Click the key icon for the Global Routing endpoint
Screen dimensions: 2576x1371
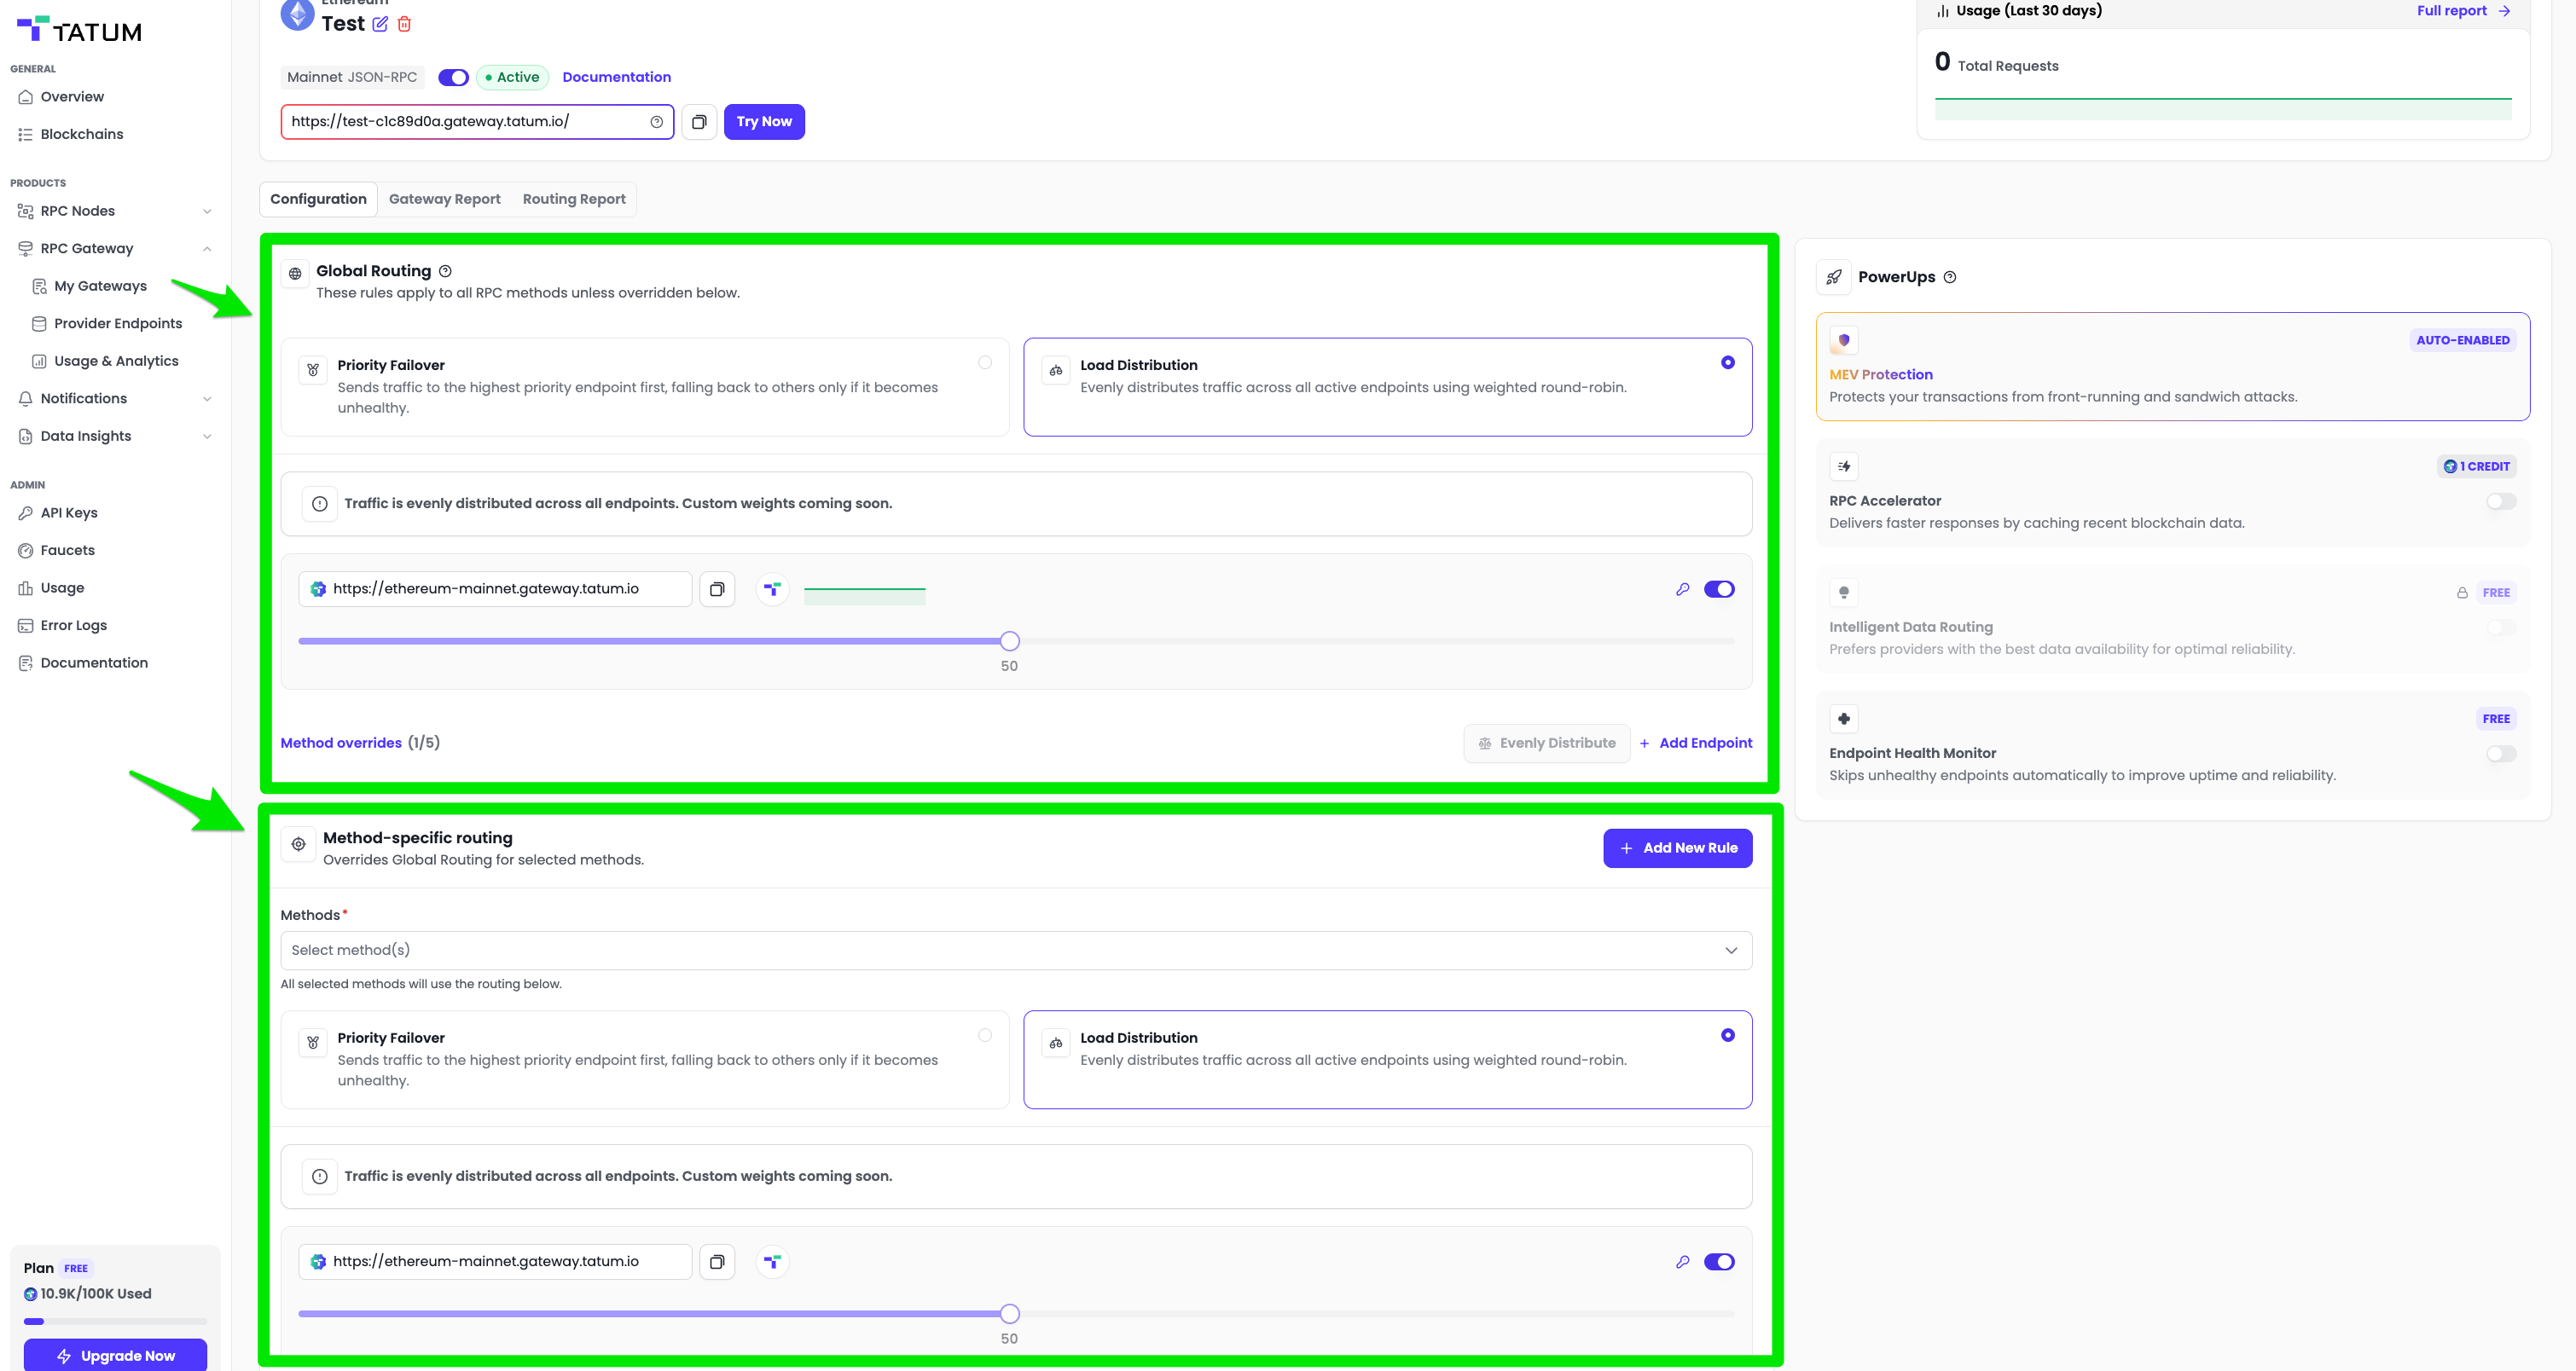click(1682, 589)
